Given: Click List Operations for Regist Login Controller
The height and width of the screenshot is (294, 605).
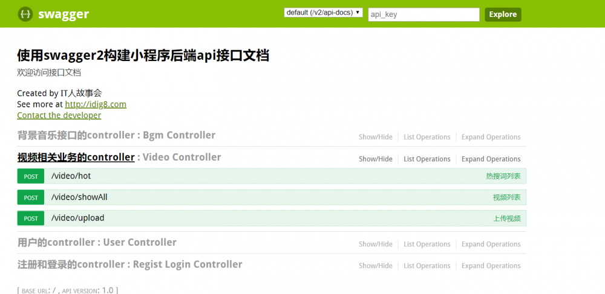Looking at the screenshot, I should tap(427, 266).
